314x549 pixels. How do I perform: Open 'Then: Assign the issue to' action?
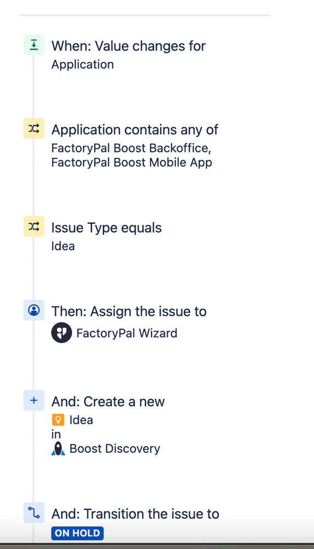pyautogui.click(x=129, y=311)
